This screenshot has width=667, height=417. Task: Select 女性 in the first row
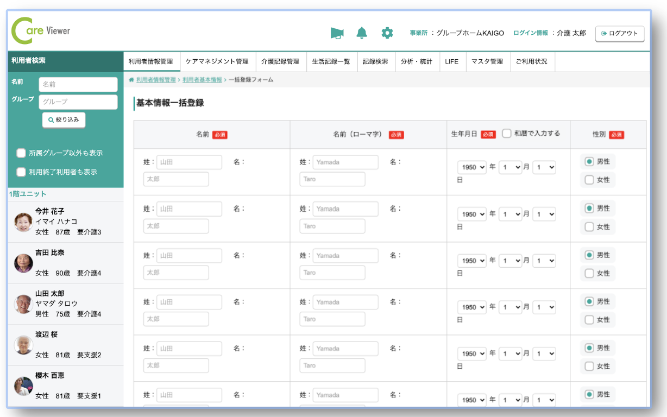[x=589, y=180]
